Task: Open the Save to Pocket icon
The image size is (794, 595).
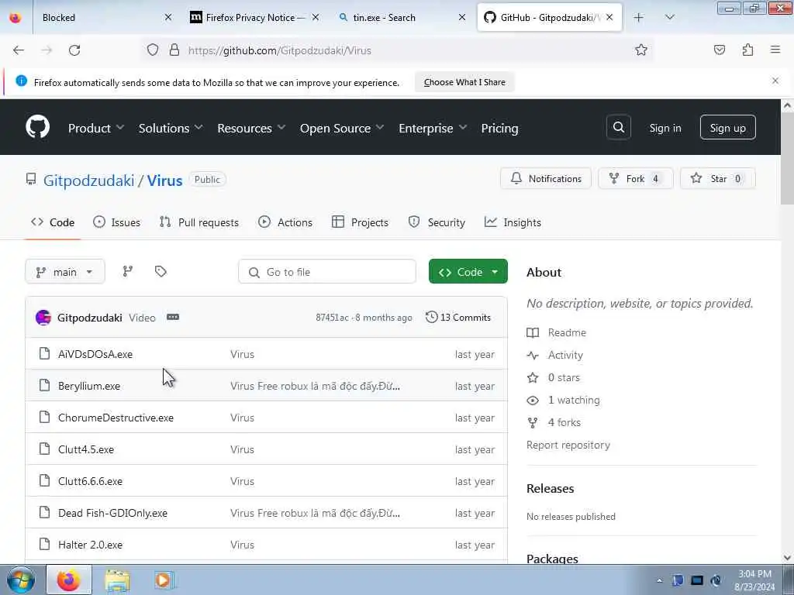Action: point(720,50)
